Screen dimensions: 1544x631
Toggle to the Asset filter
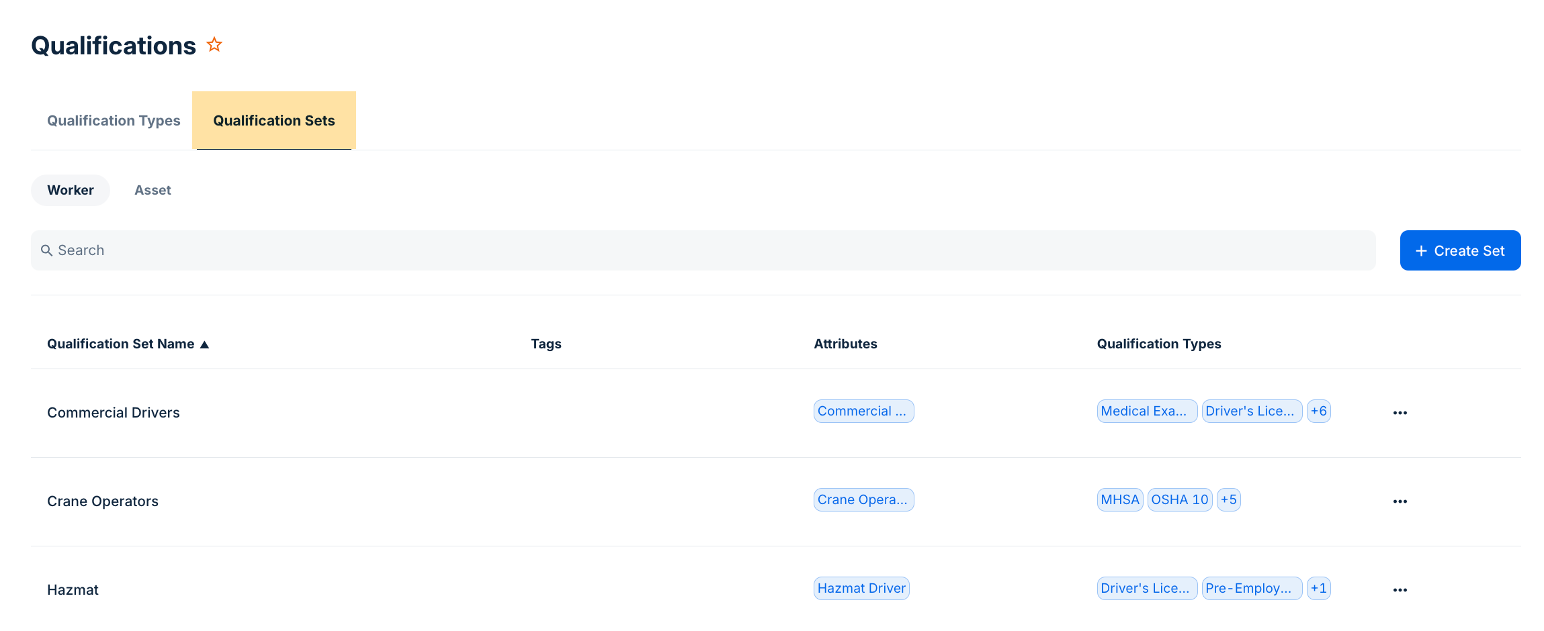point(153,190)
